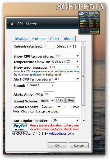Expand the Temperature Show In dropdown
Screen dimensions: 110x160
click(x=65, y=62)
